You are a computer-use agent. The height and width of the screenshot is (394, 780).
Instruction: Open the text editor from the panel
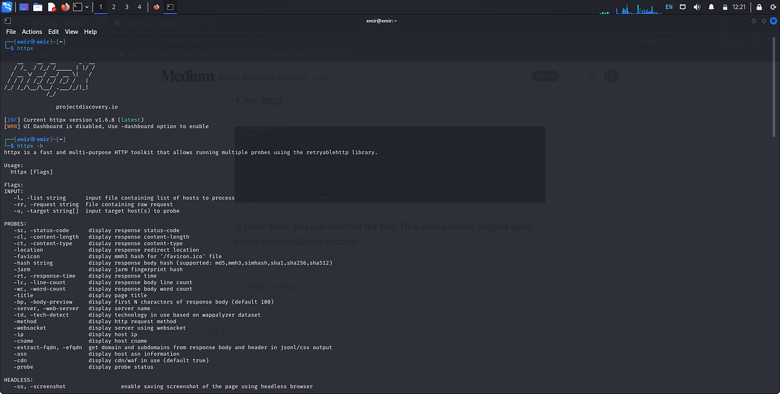pos(52,7)
